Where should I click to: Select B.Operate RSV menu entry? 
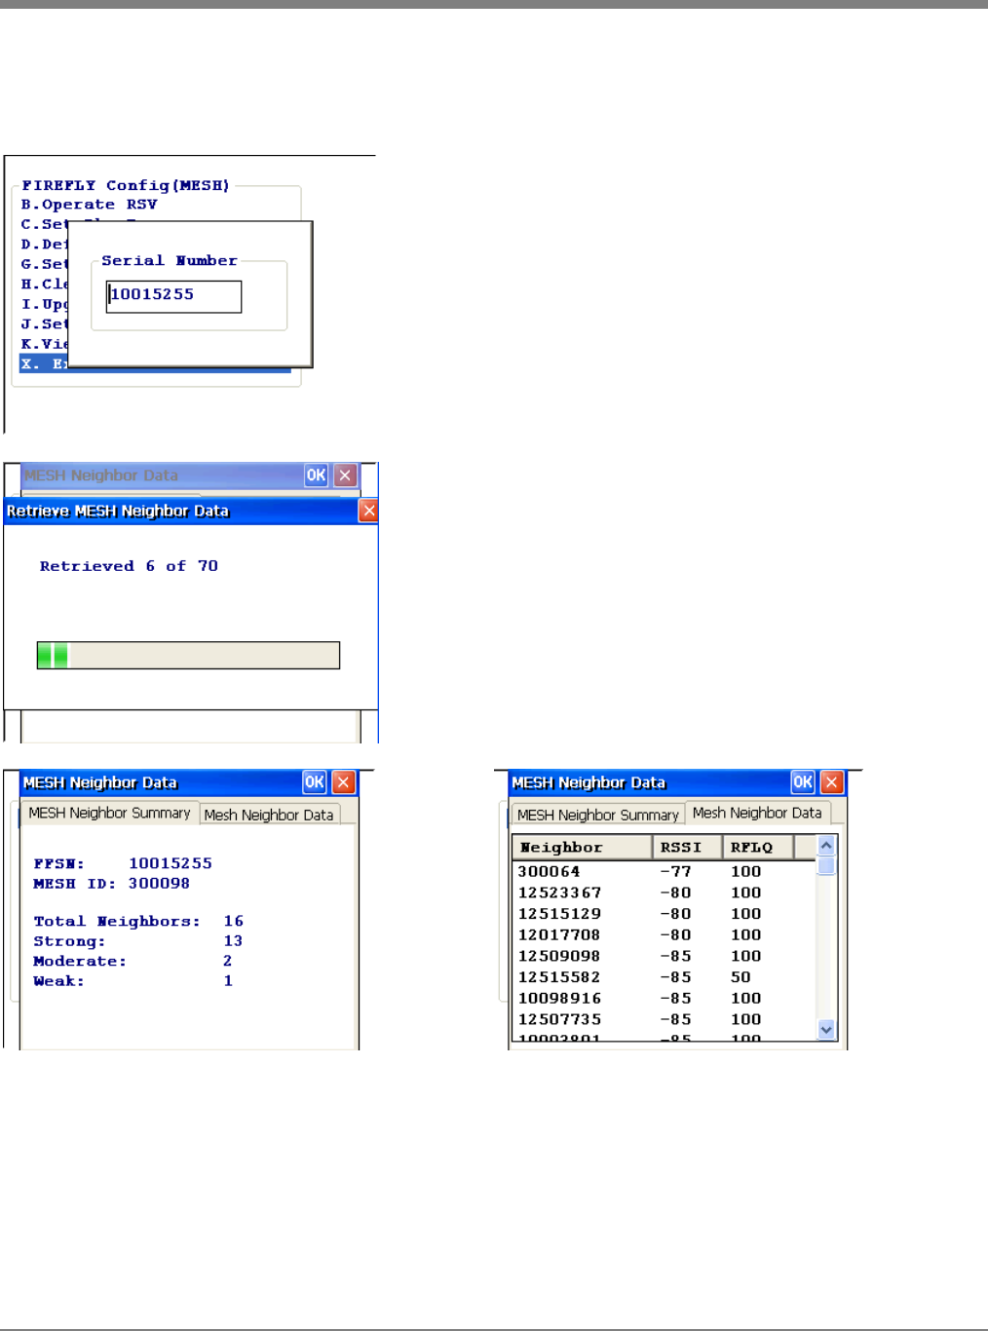[90, 205]
